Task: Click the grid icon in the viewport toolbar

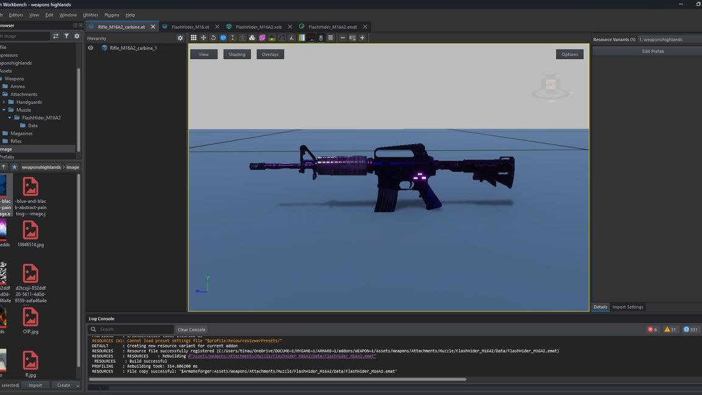Action: point(194,38)
